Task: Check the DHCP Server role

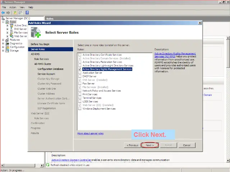Action: coord(80,76)
